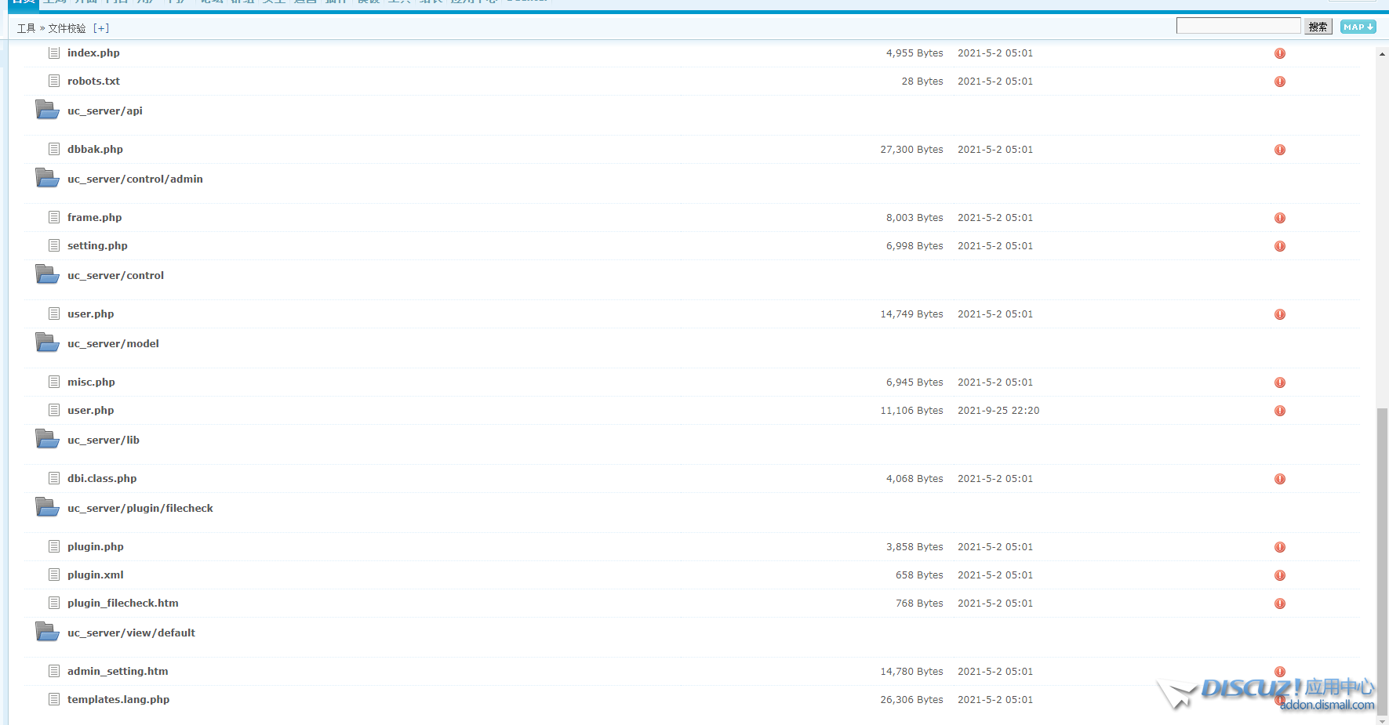Click the file icon beside robots.txt
Screen dimensions: 1389x725
[54, 81]
